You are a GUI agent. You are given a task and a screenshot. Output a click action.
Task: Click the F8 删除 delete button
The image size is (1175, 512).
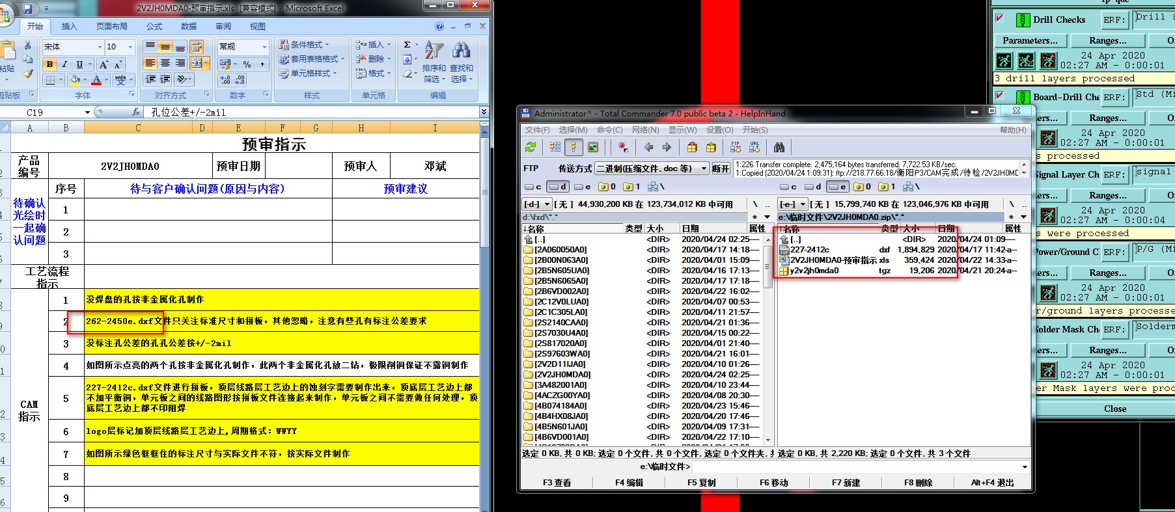point(918,483)
